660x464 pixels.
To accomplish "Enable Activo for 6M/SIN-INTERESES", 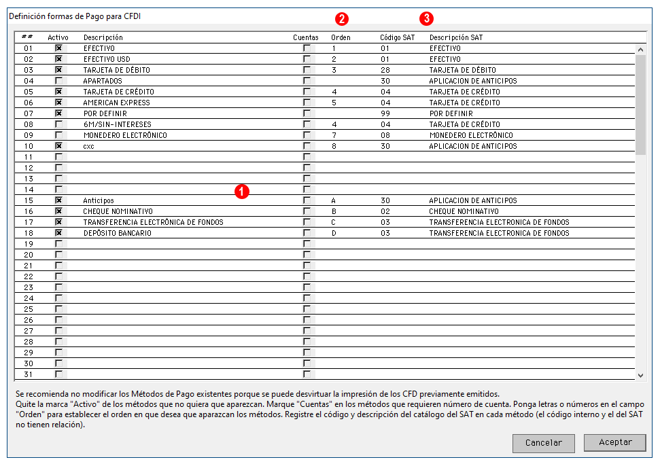I will click(58, 124).
